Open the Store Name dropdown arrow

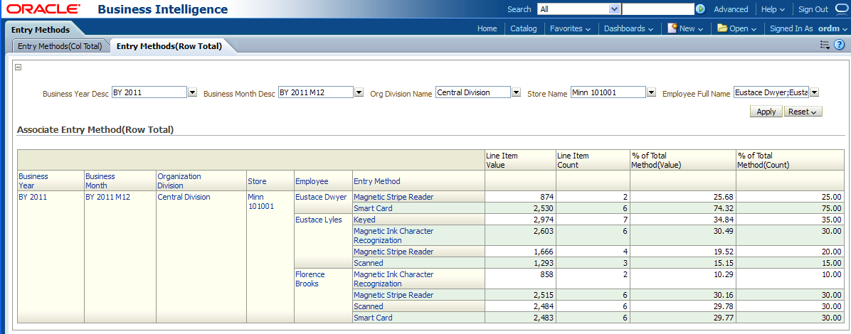click(651, 92)
